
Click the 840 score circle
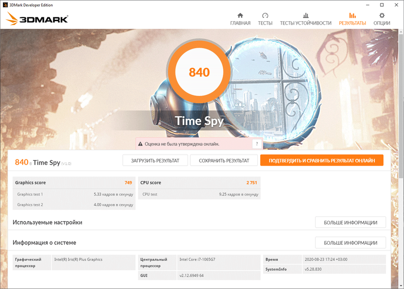tap(199, 72)
